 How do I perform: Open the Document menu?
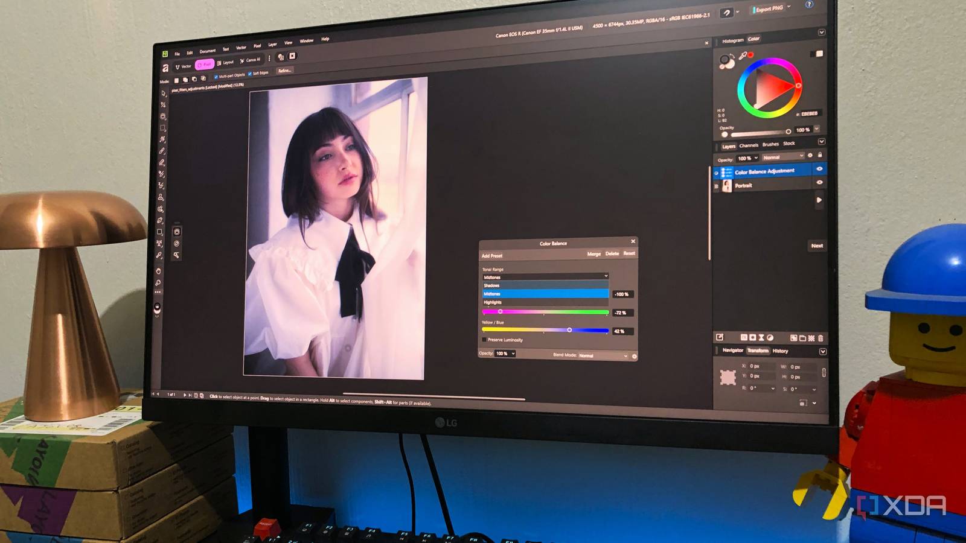coord(208,50)
